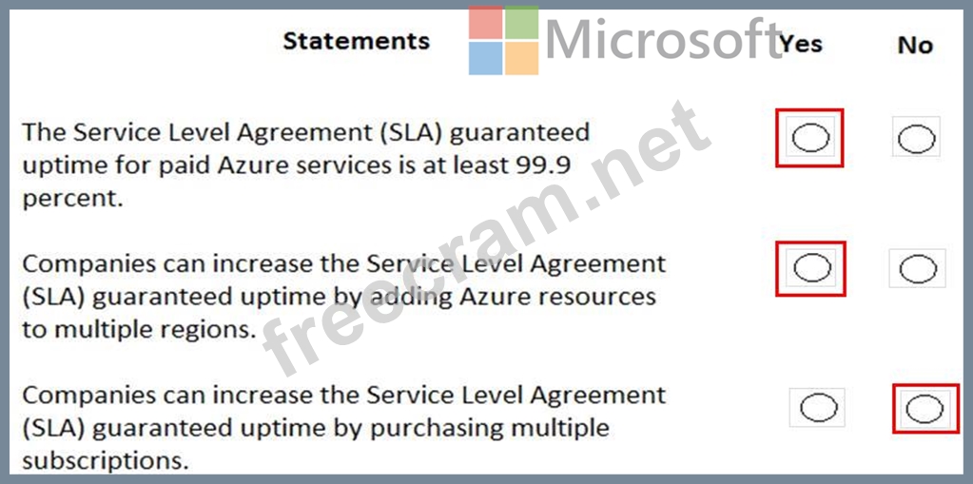Click the Yes column header

(x=801, y=44)
